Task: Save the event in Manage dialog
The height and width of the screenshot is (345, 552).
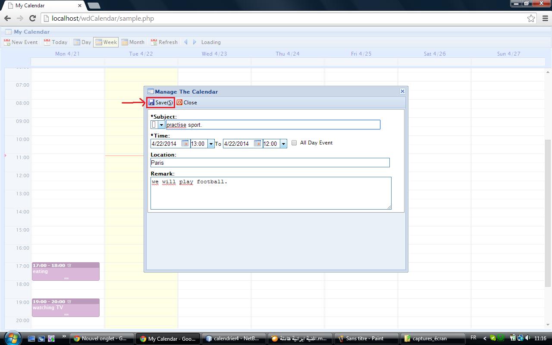Action: tap(160, 103)
